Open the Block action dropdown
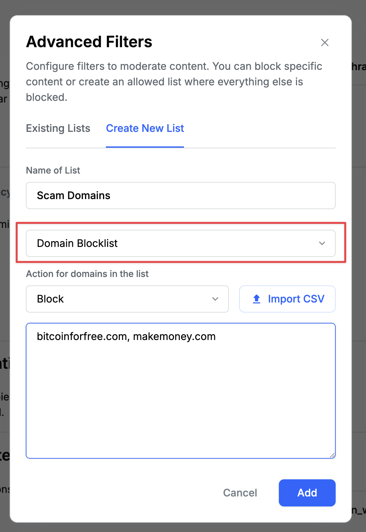The image size is (366, 532). tap(127, 299)
